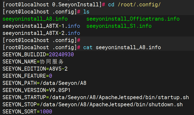Click the SEEYON_SORT value 1000
Viewport: 194px width, 115px height.
coord(46,112)
